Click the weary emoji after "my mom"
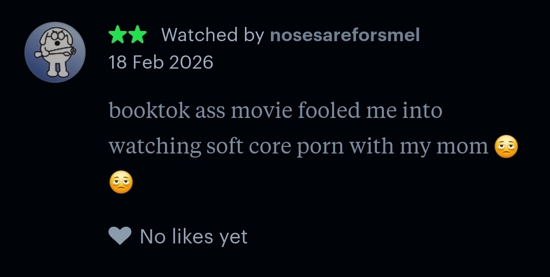This screenshot has height=277, width=550. 506,146
